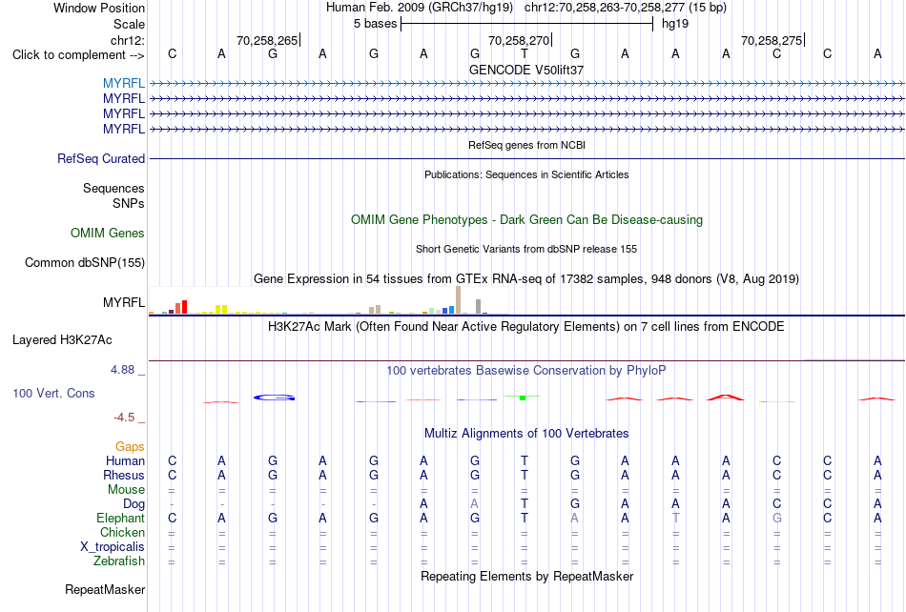
Task: Select the Rhesus species row label
Action: (124, 475)
